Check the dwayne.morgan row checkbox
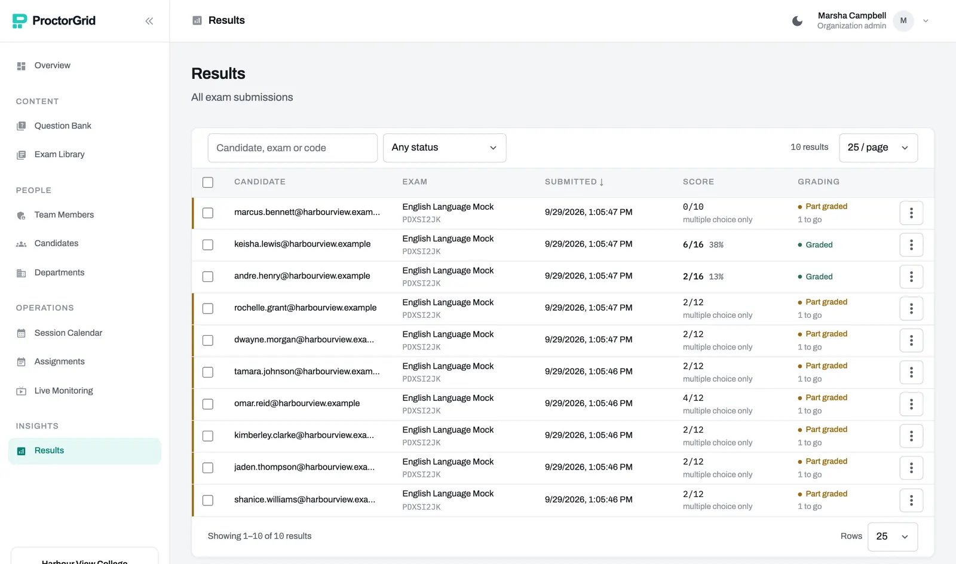 (x=208, y=341)
